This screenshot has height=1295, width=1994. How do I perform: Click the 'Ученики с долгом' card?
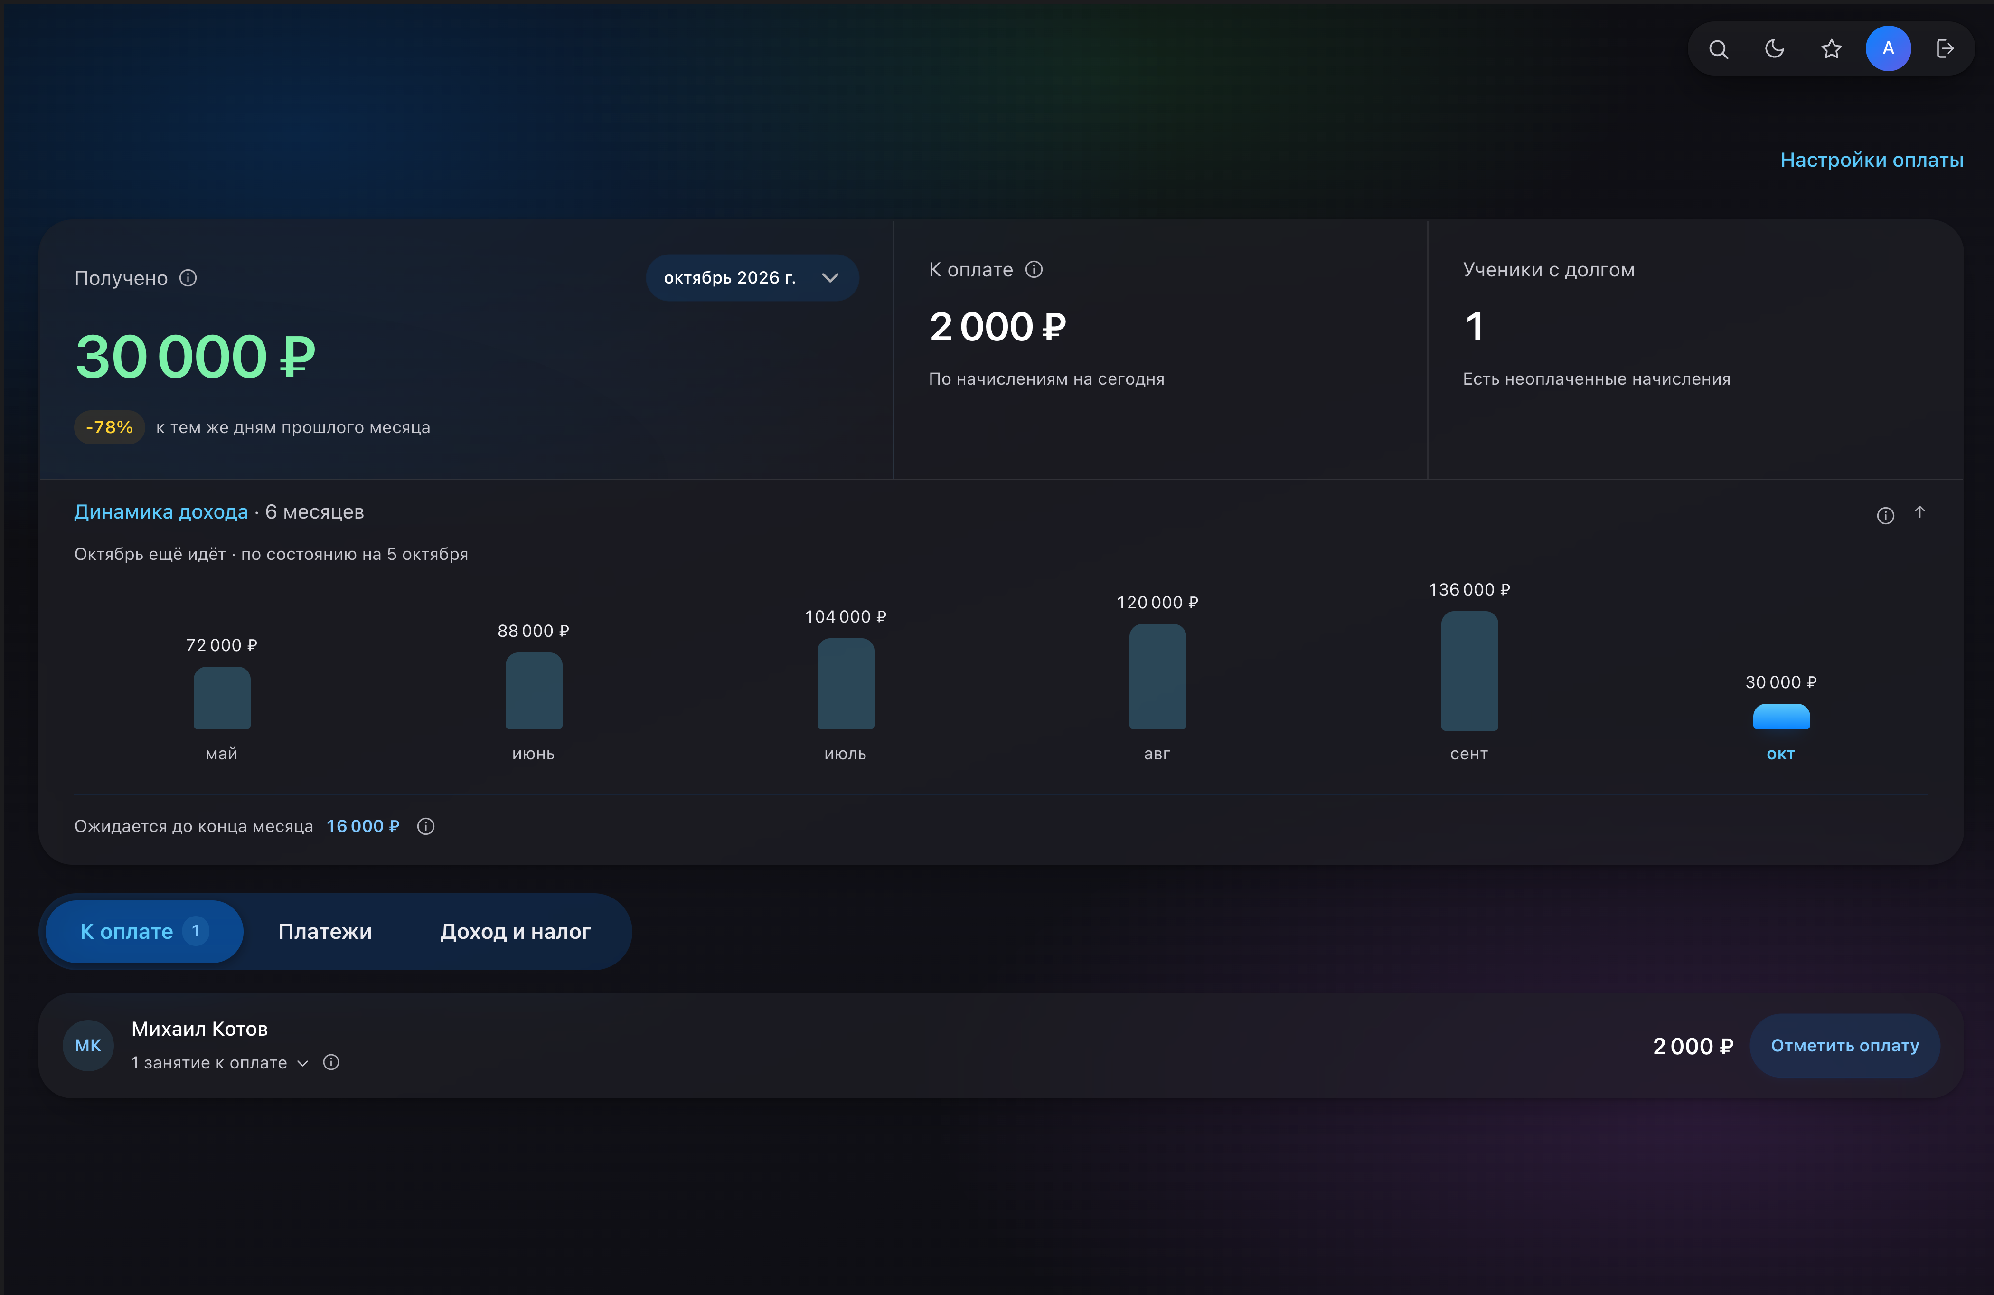point(1695,350)
